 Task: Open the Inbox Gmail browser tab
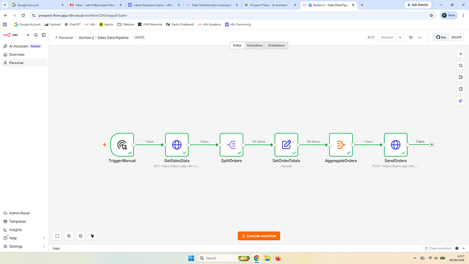click(96, 5)
